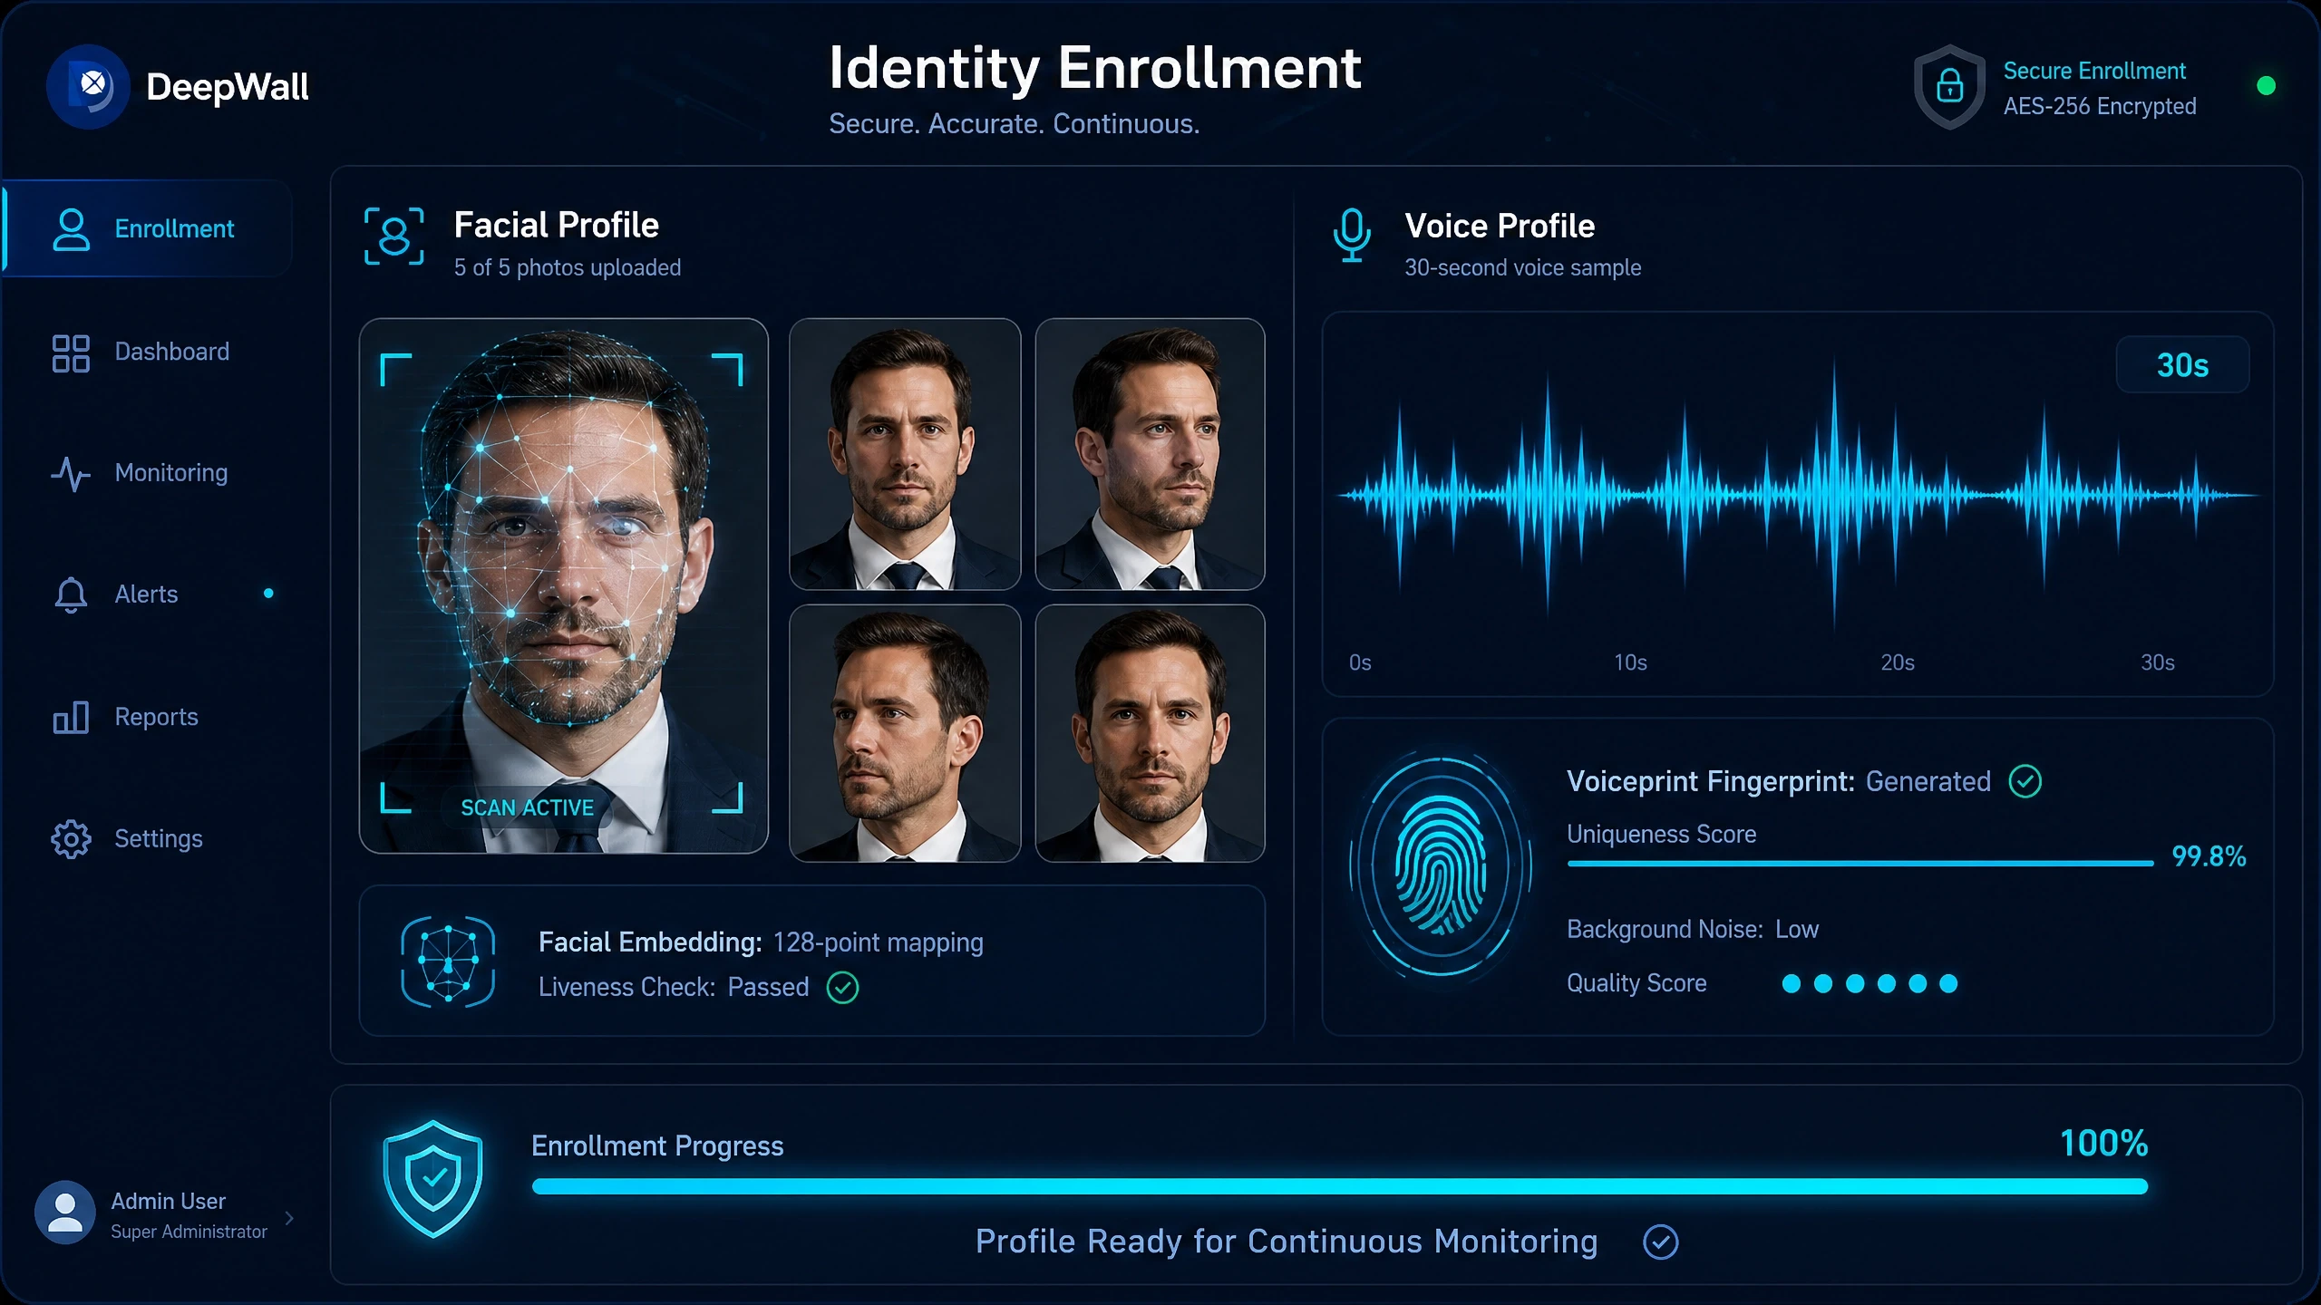Click the Reports bar chart icon

click(71, 717)
